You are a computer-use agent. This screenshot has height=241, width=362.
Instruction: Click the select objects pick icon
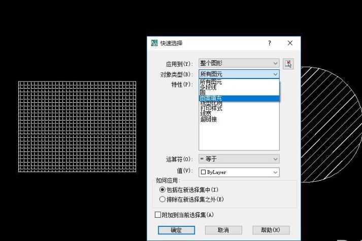pyautogui.click(x=288, y=64)
